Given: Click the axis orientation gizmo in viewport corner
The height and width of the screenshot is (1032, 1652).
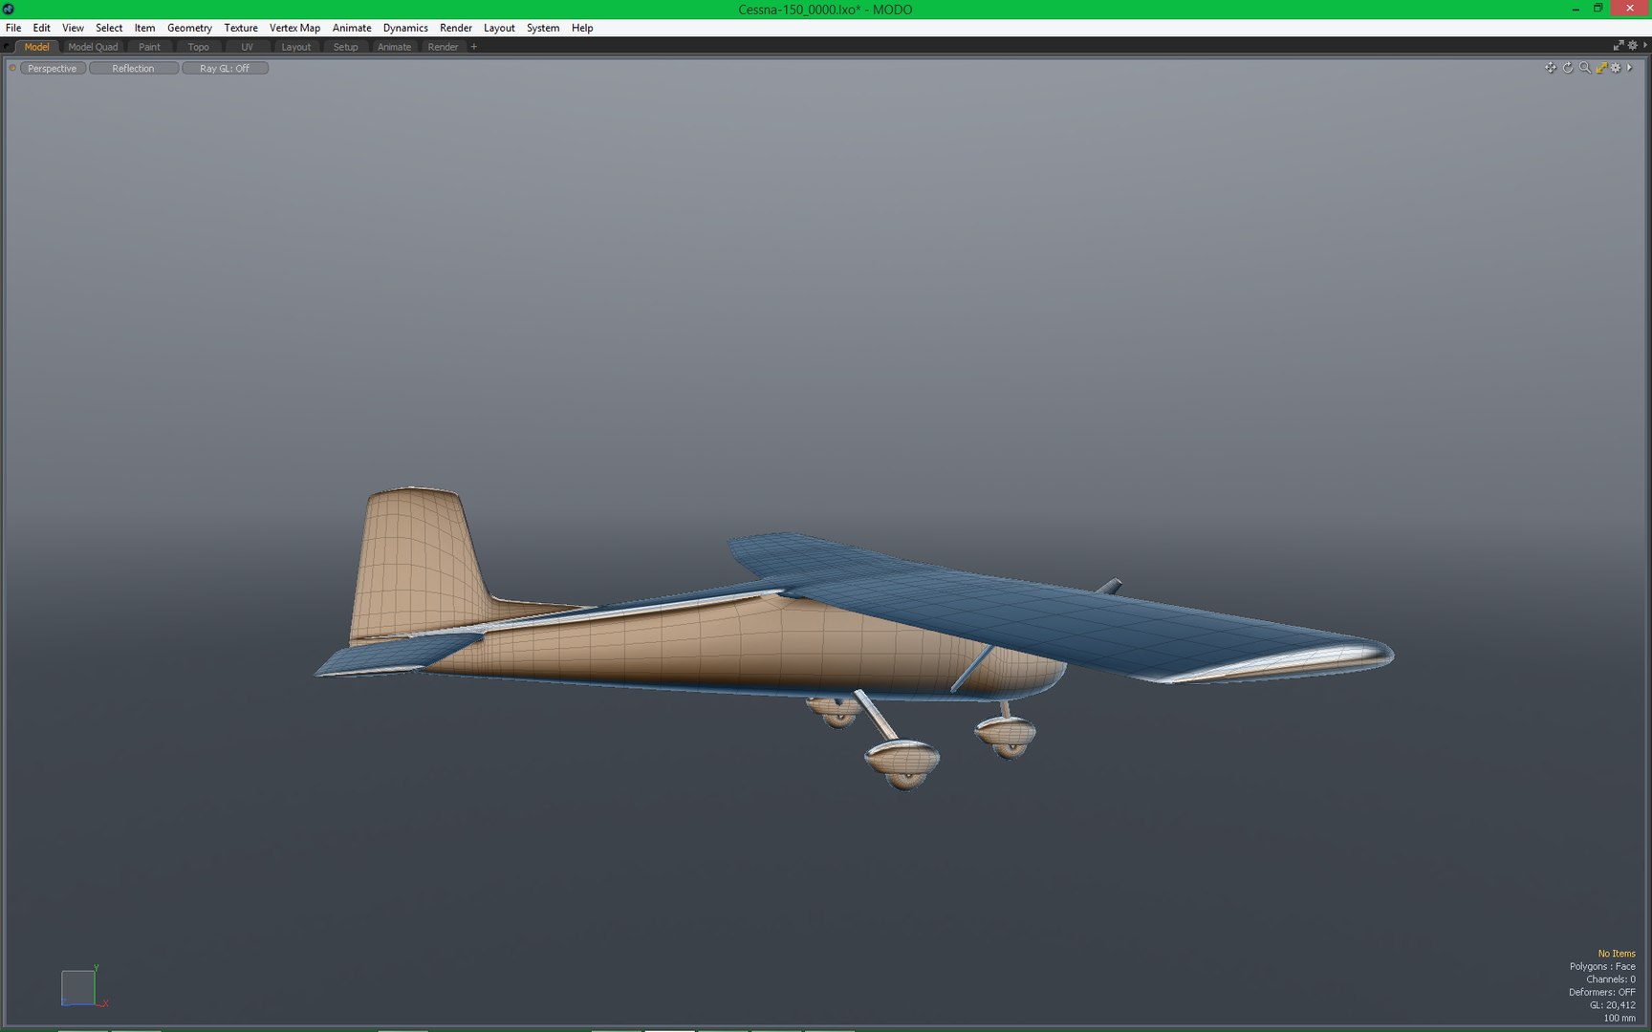Looking at the screenshot, I should (x=83, y=987).
